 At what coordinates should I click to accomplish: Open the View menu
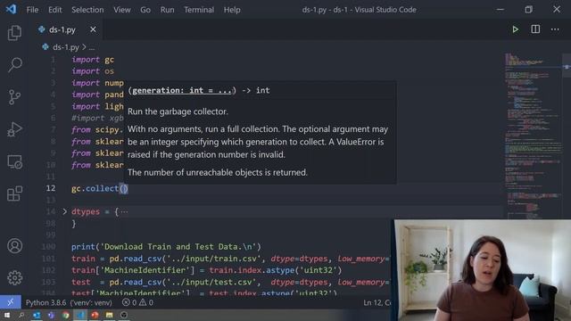(x=122, y=10)
